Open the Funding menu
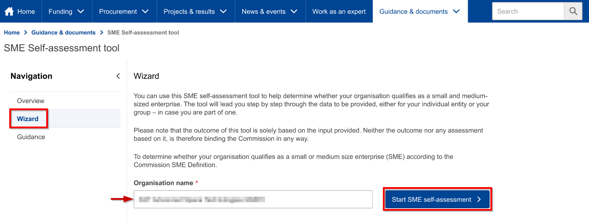The width and height of the screenshot is (589, 222). 67,11
